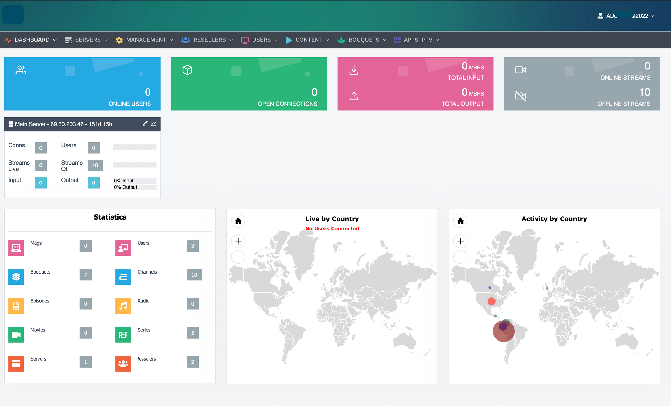This screenshot has width=671, height=406.
Task: Open the Content menu
Action: point(307,40)
